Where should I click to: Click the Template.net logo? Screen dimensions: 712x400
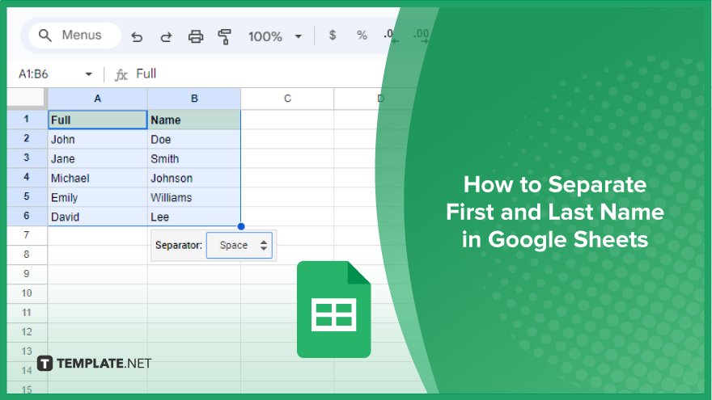94,364
